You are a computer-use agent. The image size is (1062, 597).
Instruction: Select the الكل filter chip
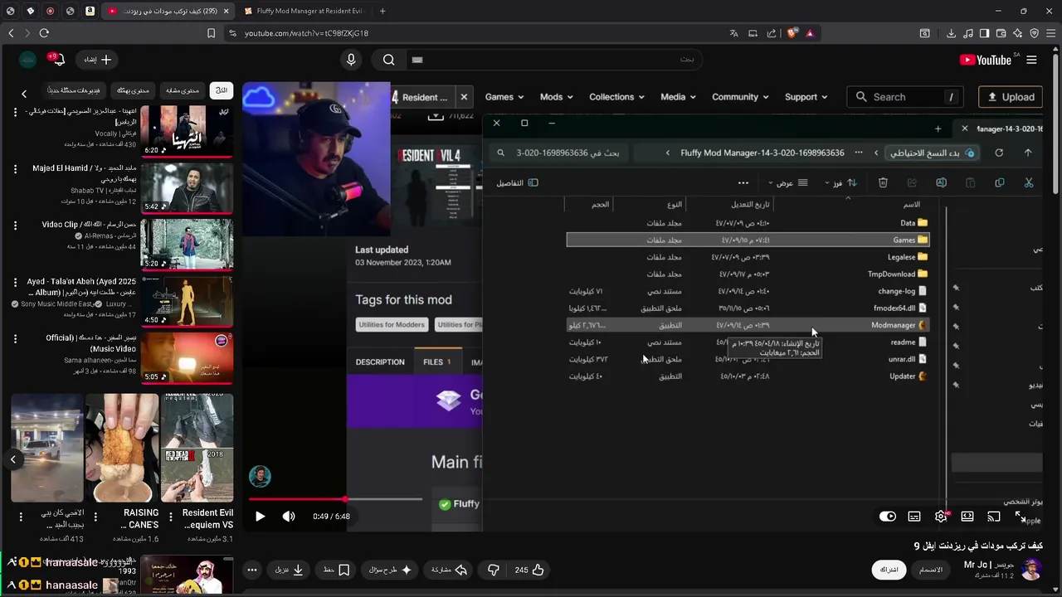click(222, 90)
